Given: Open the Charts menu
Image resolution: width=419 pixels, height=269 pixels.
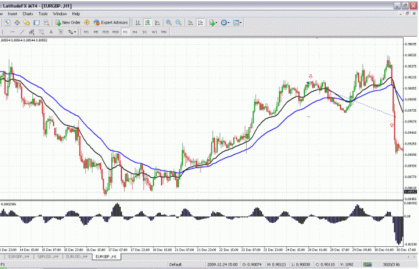Looking at the screenshot, I should tap(27, 14).
